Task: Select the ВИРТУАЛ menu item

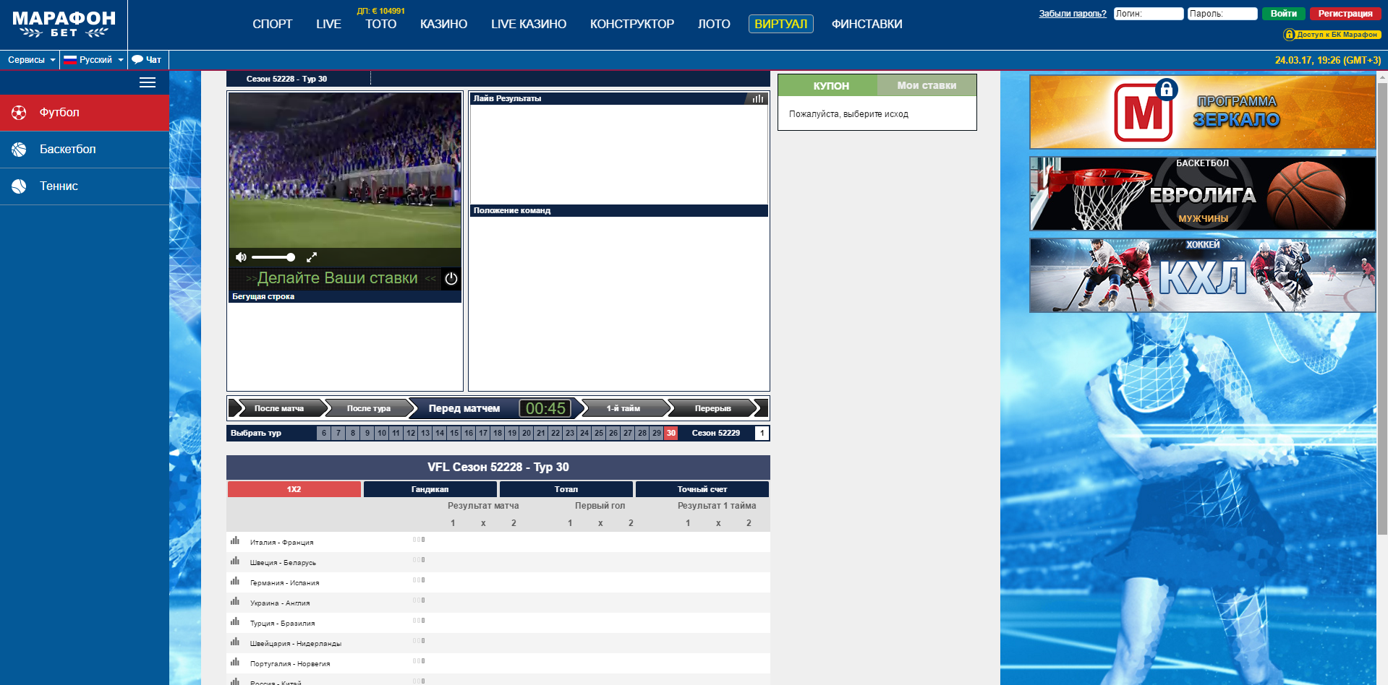Action: 781,24
